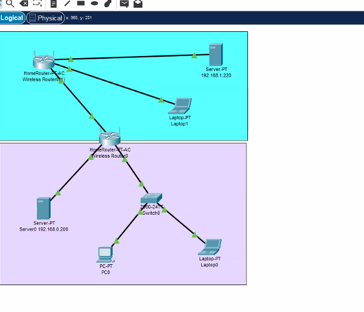364x312 pixels.
Task: Click green link light near Laptop0
Action: click(x=195, y=235)
